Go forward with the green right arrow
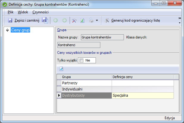This screenshot has height=123, width=184. pyautogui.click(x=64, y=20)
